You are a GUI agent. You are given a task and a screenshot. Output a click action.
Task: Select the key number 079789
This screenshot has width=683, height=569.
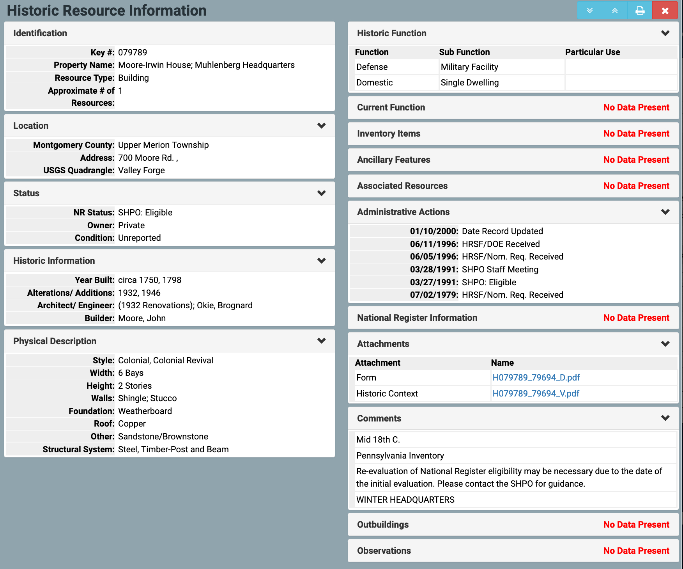tap(133, 52)
